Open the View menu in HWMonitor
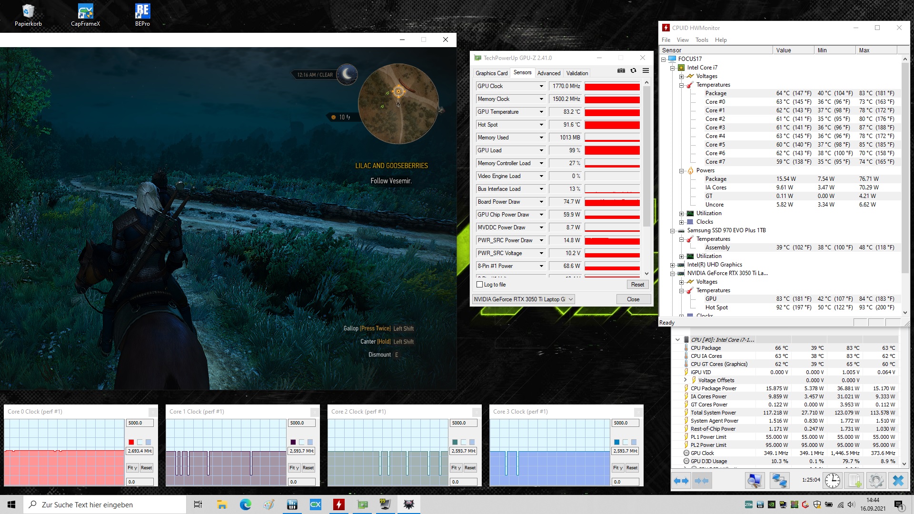This screenshot has height=514, width=914. [x=683, y=40]
